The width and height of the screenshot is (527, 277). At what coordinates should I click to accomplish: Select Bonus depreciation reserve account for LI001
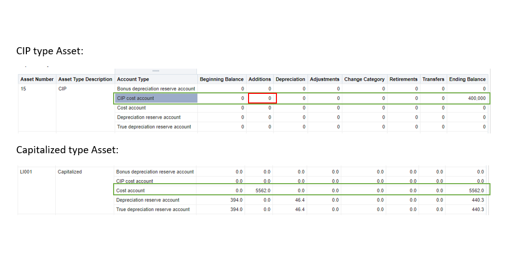pyautogui.click(x=155, y=172)
